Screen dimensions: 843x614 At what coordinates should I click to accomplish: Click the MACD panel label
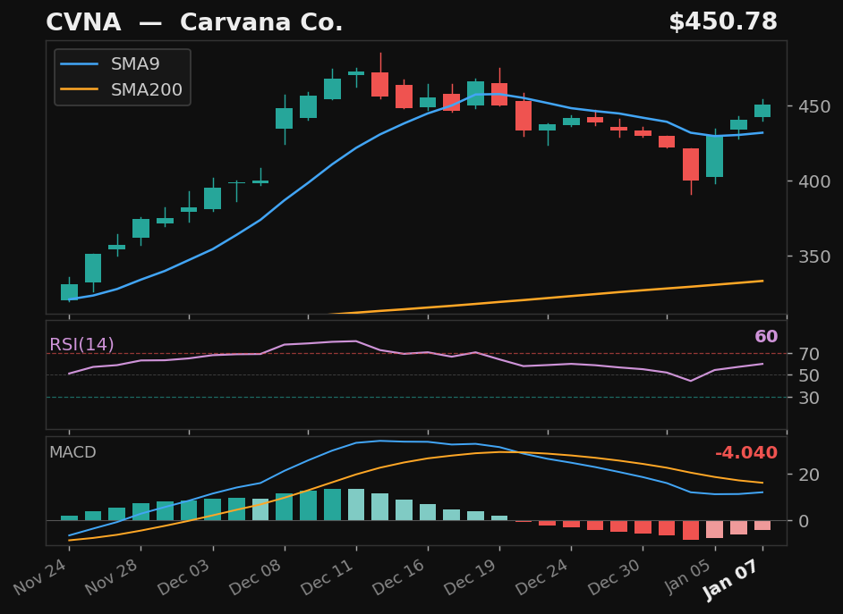click(x=72, y=452)
